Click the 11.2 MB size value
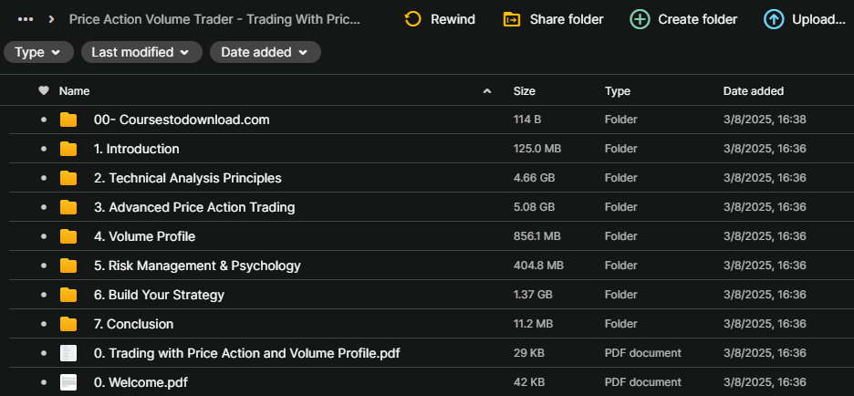 (x=534, y=324)
